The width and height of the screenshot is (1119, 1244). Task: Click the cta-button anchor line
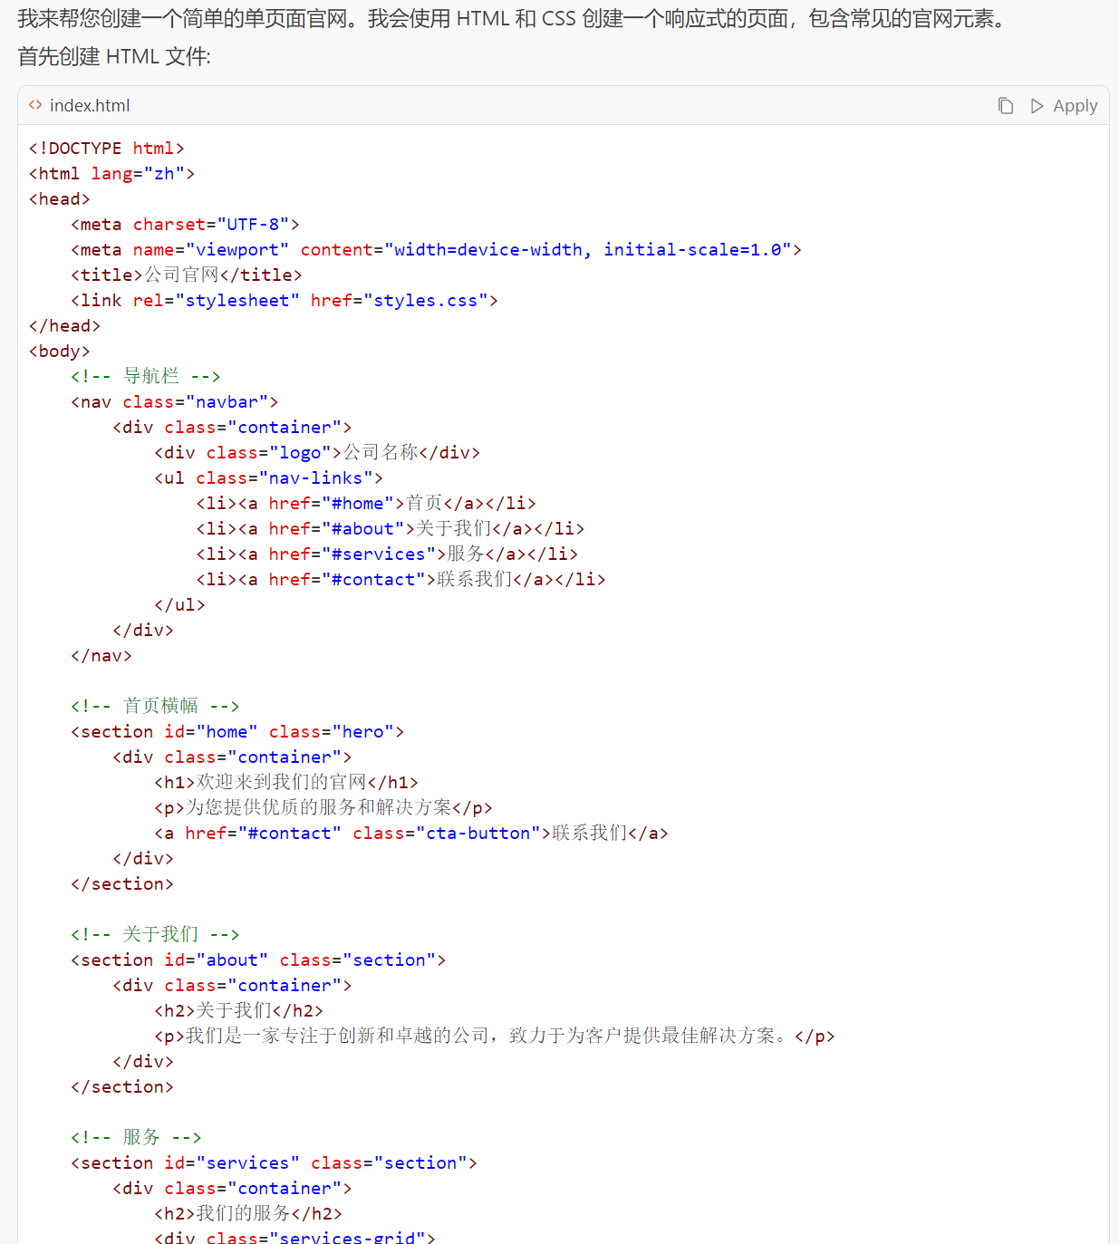click(x=410, y=834)
